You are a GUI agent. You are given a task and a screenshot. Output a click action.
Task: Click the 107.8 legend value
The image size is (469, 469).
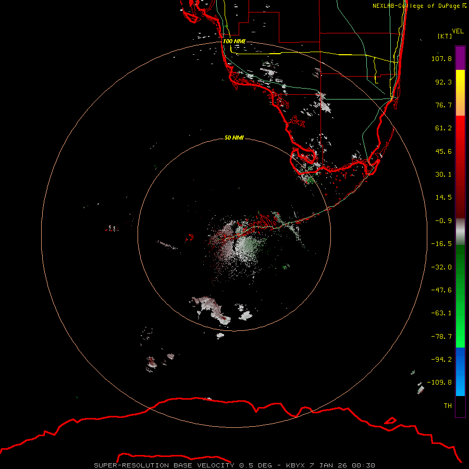coord(441,58)
